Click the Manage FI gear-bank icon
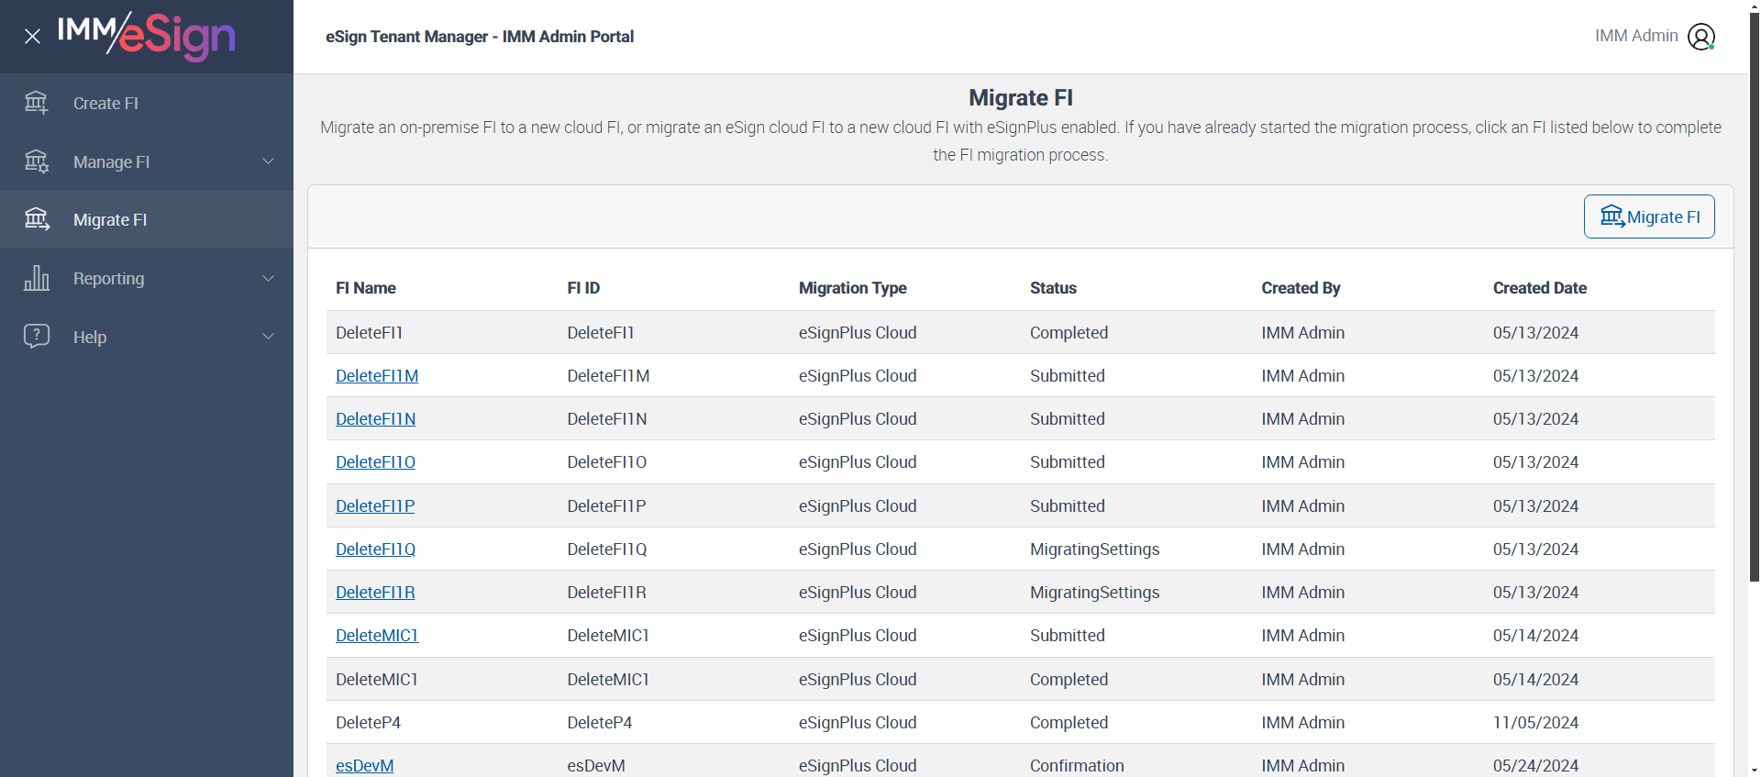 click(x=37, y=161)
